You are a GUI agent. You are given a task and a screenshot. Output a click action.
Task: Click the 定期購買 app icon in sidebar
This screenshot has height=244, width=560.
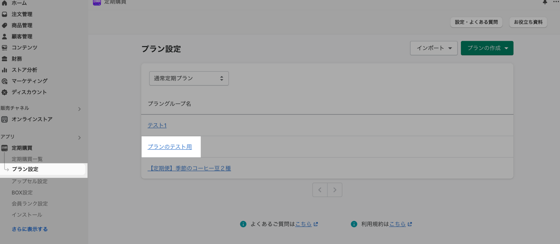click(x=5, y=148)
